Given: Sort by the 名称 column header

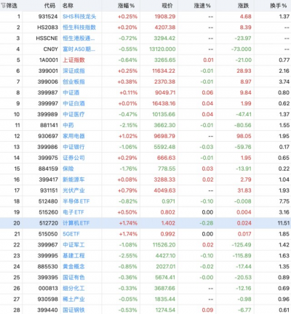Looking at the screenshot, I should click(68, 6).
